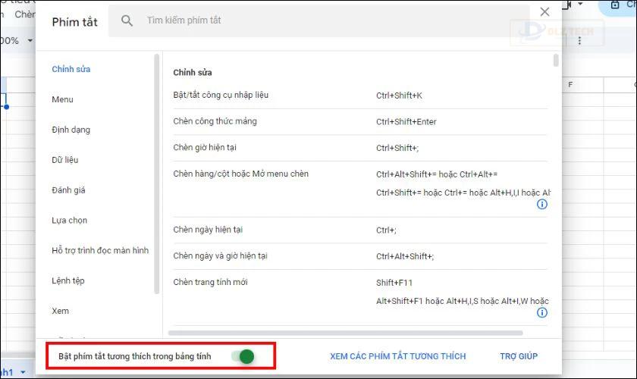Click the Chỉnh sửa section heading
The image size is (637, 379).
[x=193, y=73]
